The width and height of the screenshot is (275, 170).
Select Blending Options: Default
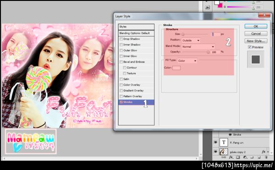coord(136,33)
